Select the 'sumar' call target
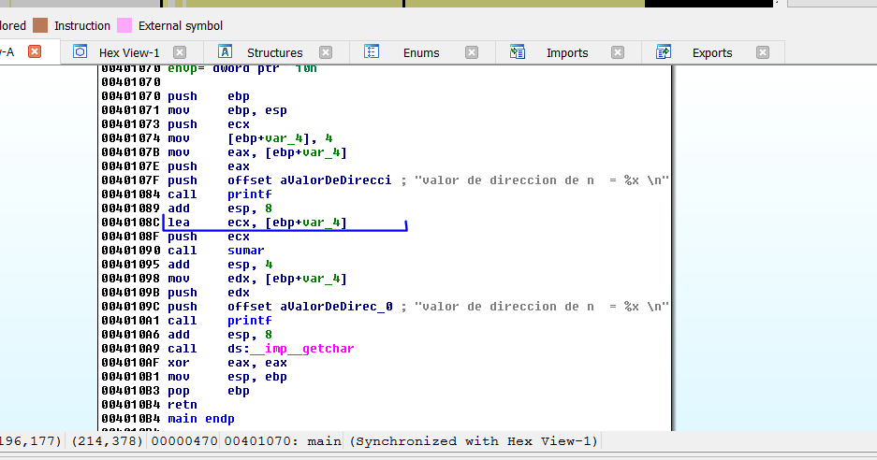This screenshot has height=460, width=877. coord(245,251)
